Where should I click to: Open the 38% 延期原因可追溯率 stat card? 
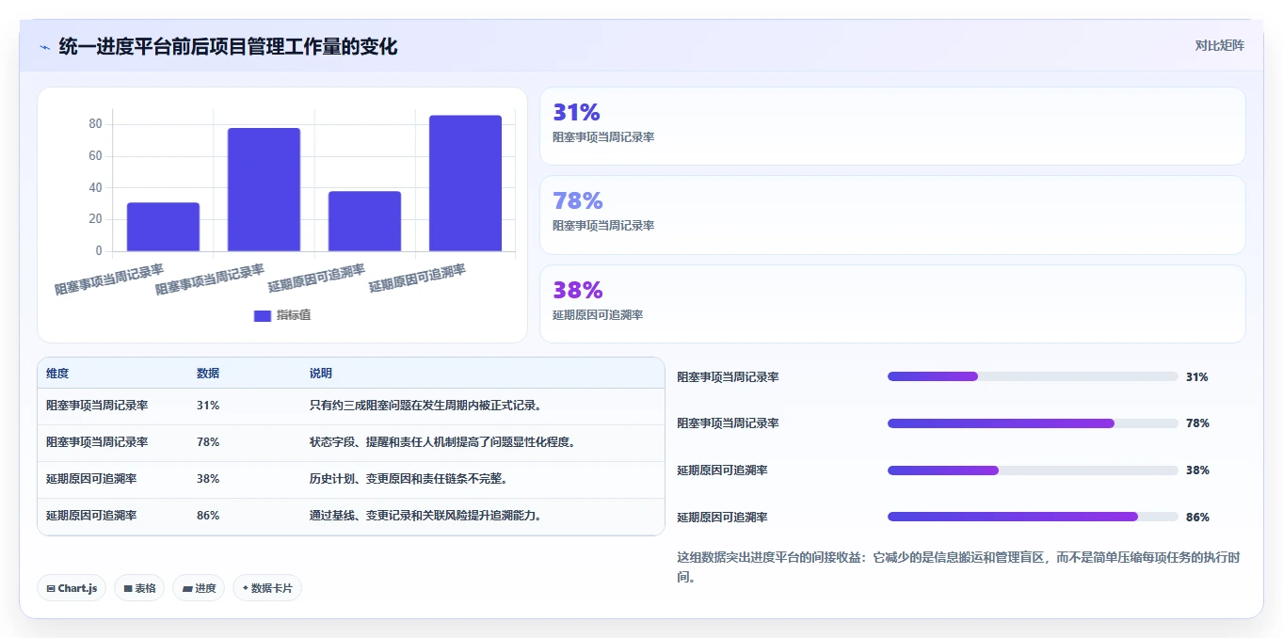[892, 304]
